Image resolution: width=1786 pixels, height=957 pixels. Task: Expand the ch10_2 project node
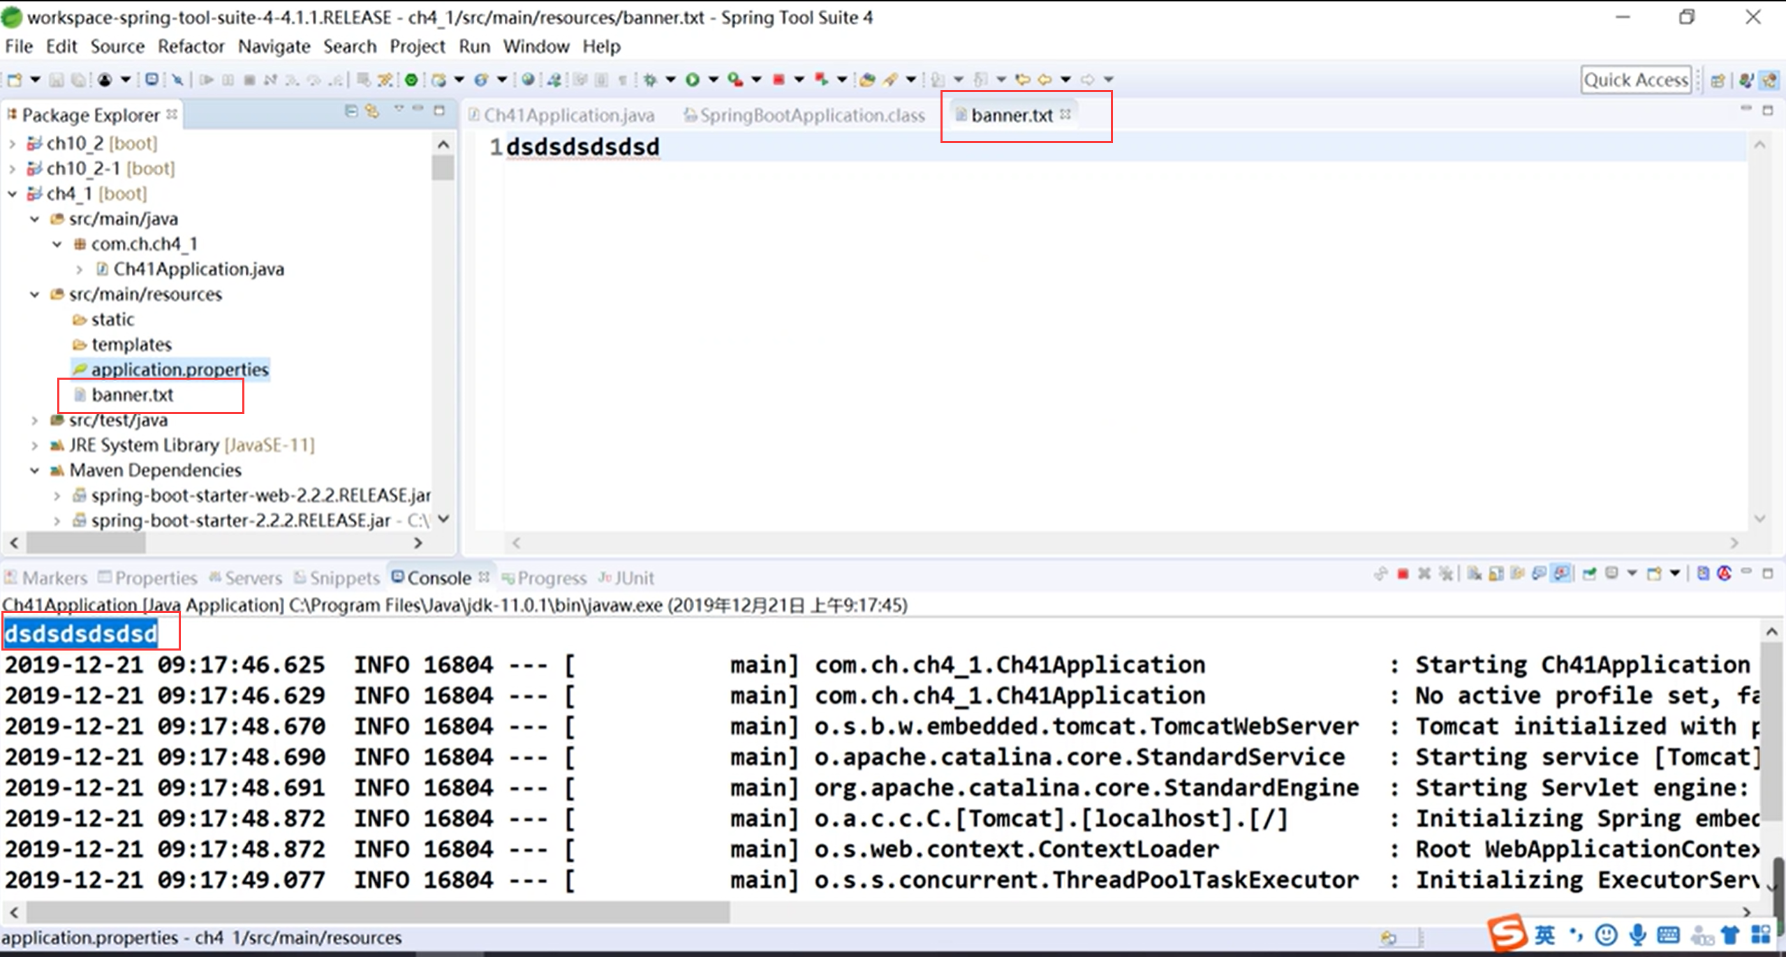12,144
